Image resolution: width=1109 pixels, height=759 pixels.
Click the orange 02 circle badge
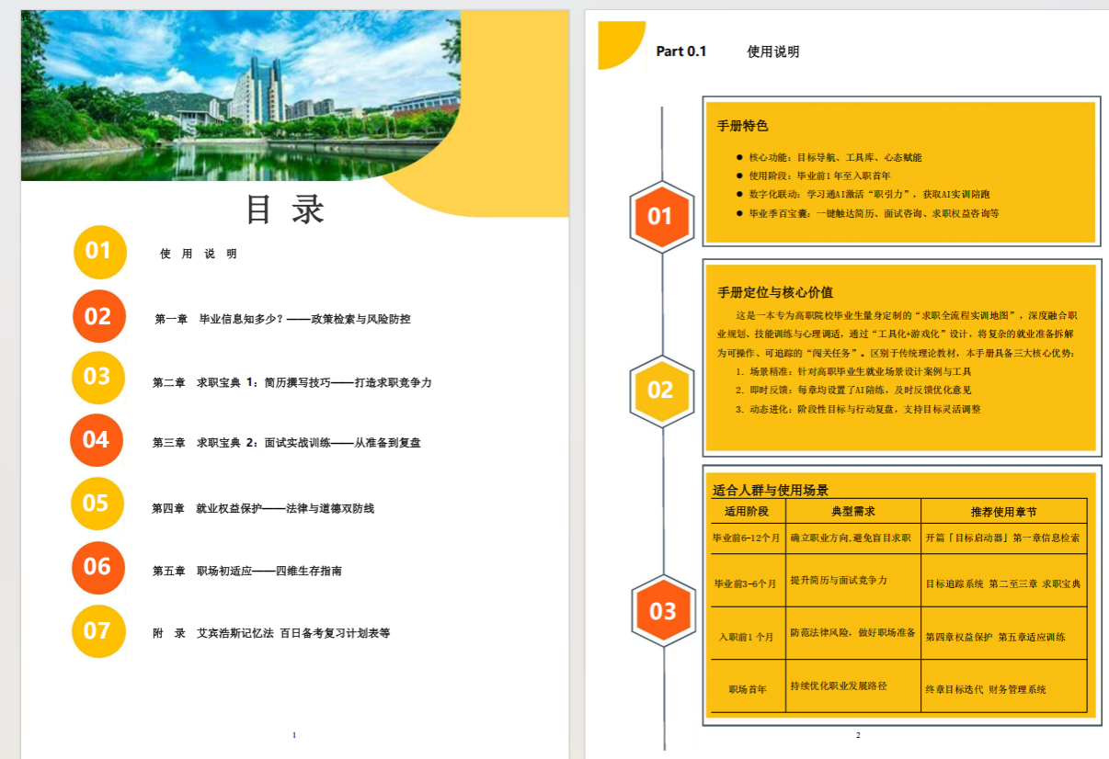[x=98, y=316]
